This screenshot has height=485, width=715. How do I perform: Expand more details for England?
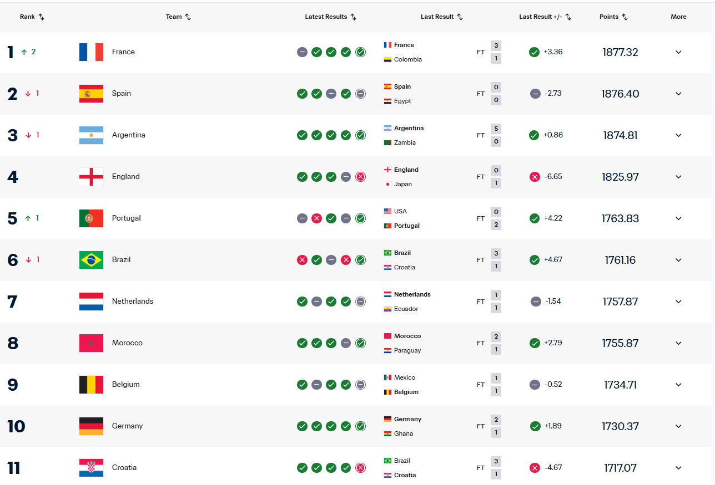(x=678, y=177)
